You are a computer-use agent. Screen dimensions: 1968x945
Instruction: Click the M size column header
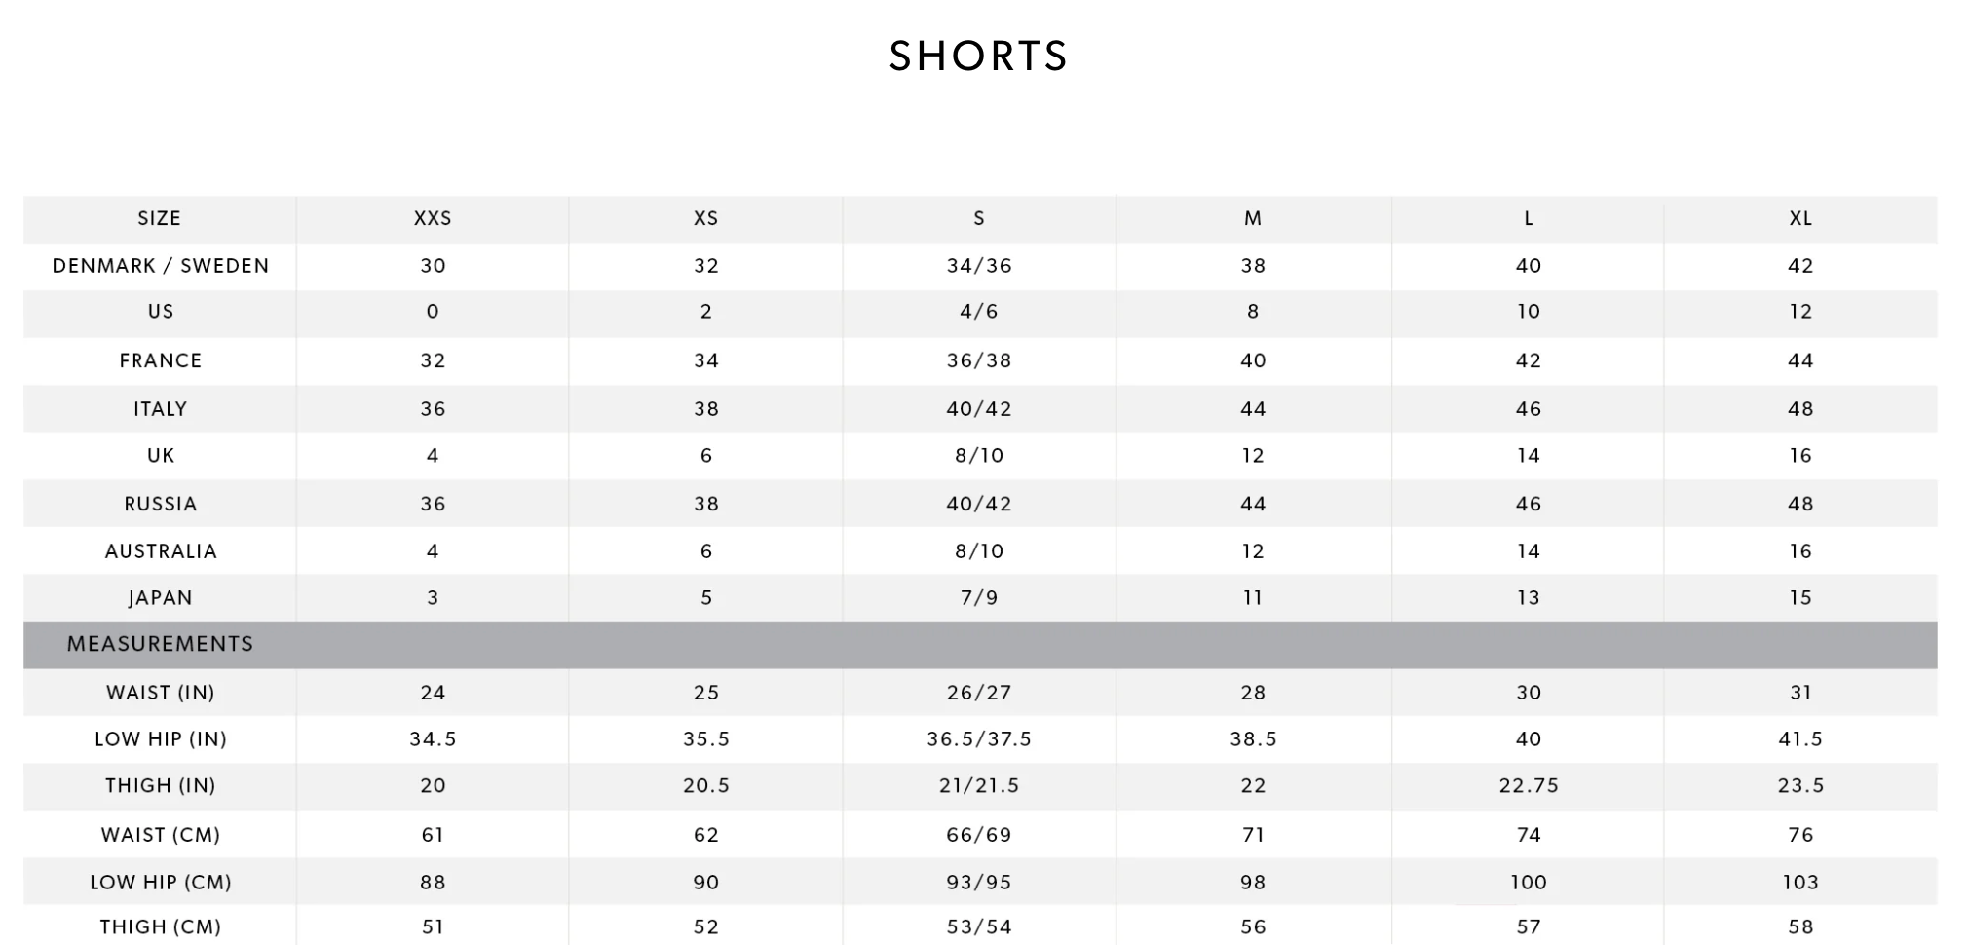click(1253, 218)
